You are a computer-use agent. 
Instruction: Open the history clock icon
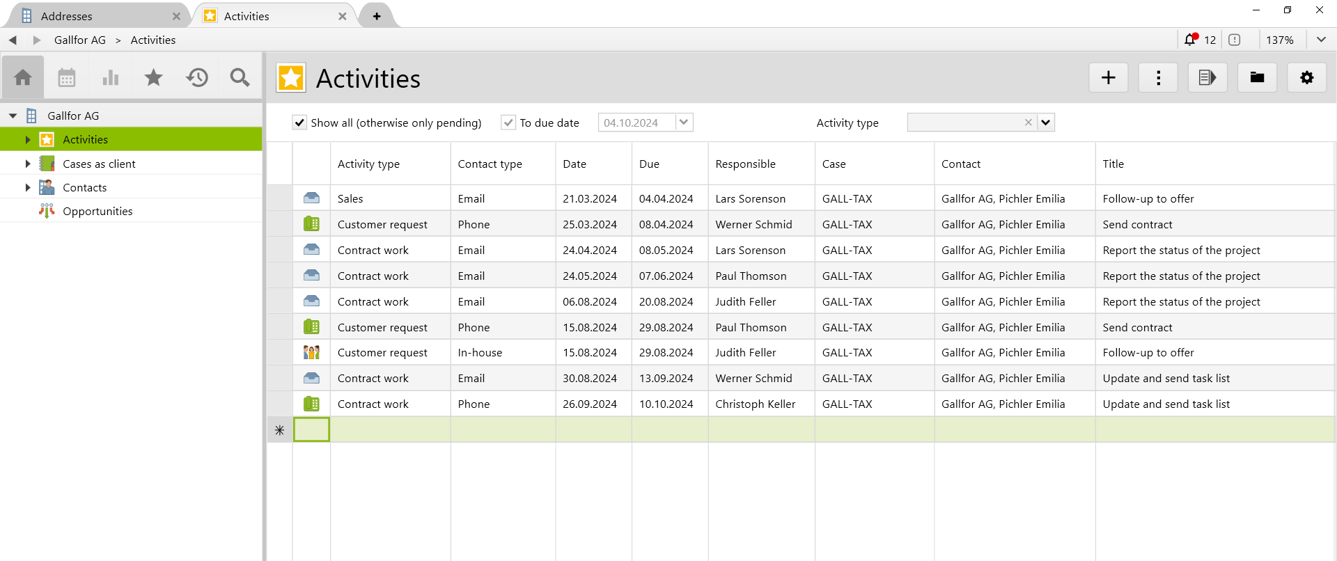coord(197,77)
